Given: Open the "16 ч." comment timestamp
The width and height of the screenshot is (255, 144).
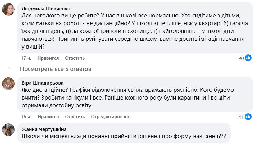Looking at the screenshot, I should [x=26, y=117].
